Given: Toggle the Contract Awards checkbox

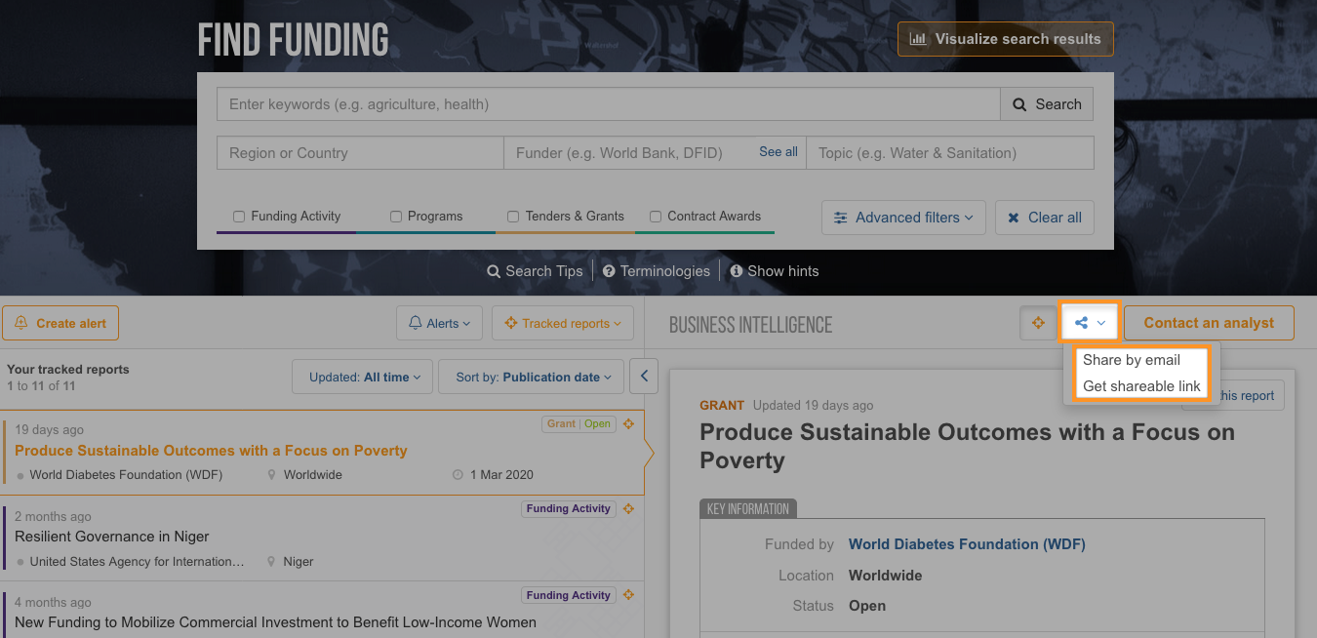Looking at the screenshot, I should 656,217.
